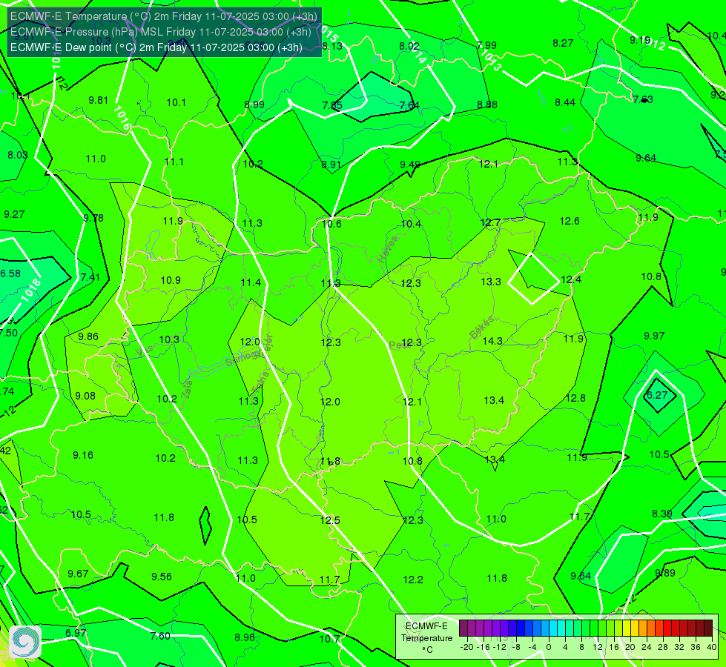The width and height of the screenshot is (726, 667).
Task: Click the 9.67 temperature value
Action: click(78, 574)
